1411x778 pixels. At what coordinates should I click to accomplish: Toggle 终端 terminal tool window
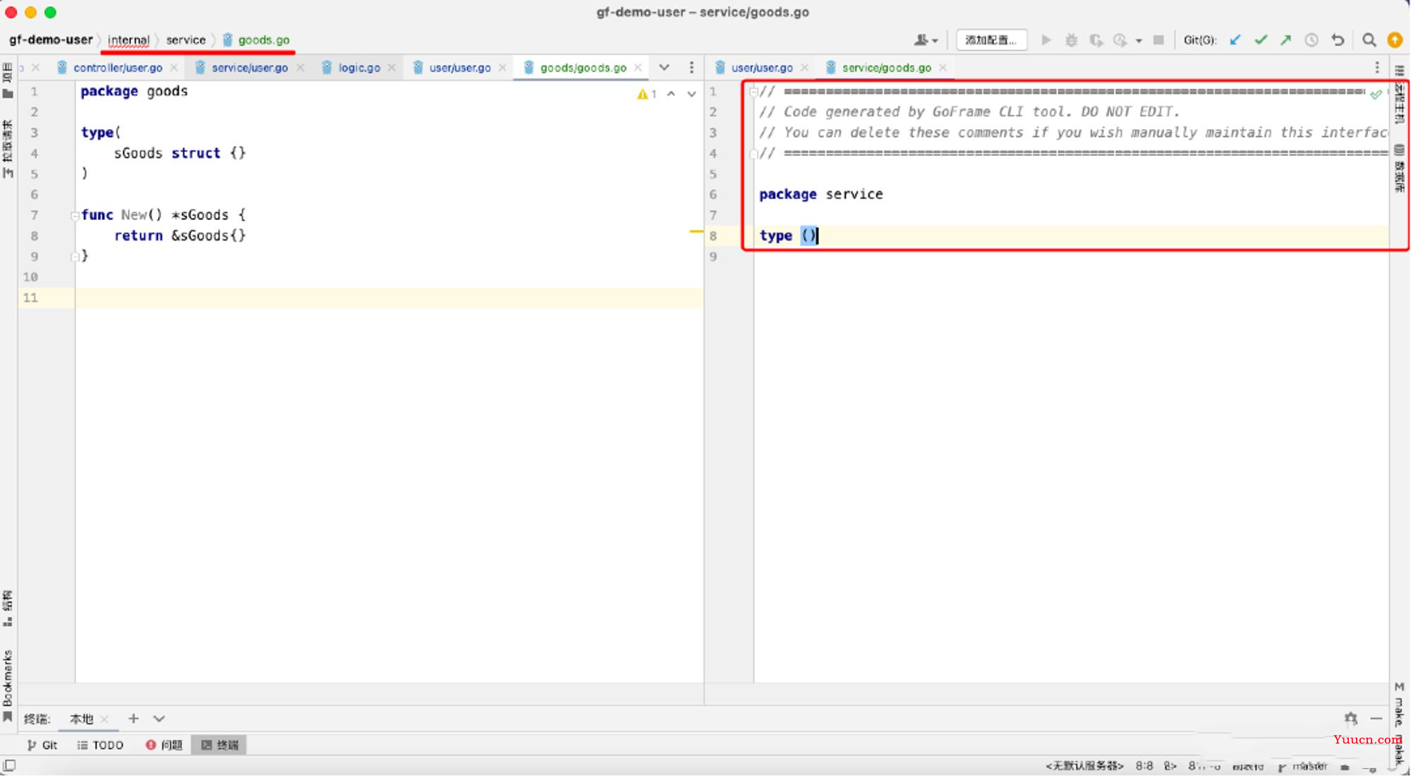(x=219, y=746)
